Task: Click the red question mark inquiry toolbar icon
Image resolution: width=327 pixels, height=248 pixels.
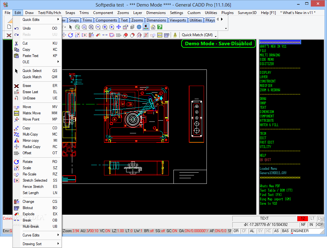Action: point(146,35)
